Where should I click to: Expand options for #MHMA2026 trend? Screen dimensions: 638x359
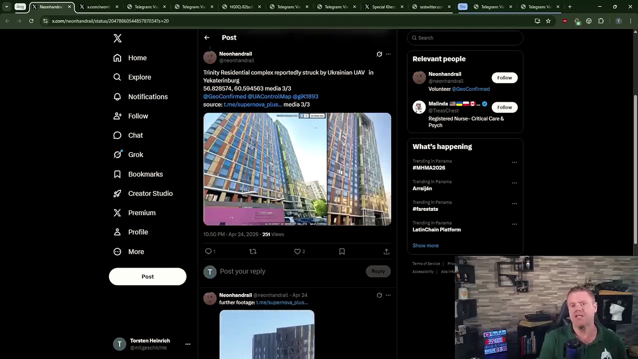514,163
